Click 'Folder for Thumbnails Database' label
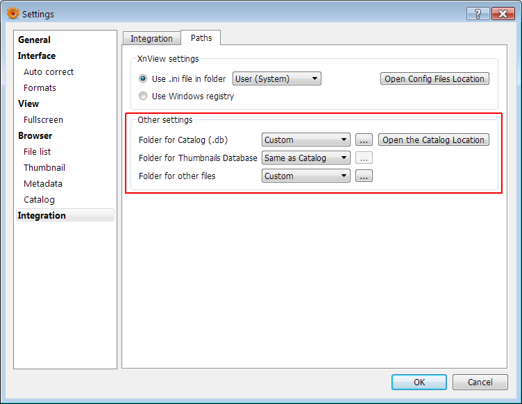 (x=198, y=158)
